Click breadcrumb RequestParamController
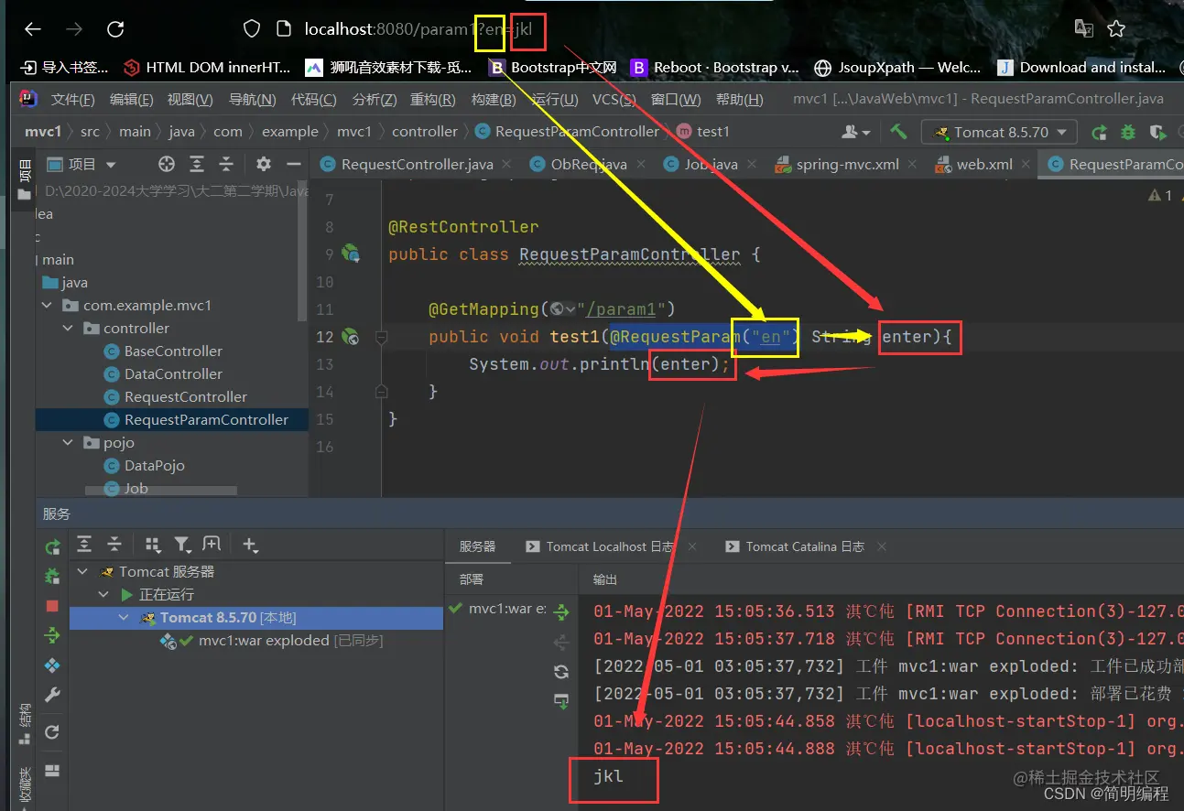1184x811 pixels. pos(566,132)
